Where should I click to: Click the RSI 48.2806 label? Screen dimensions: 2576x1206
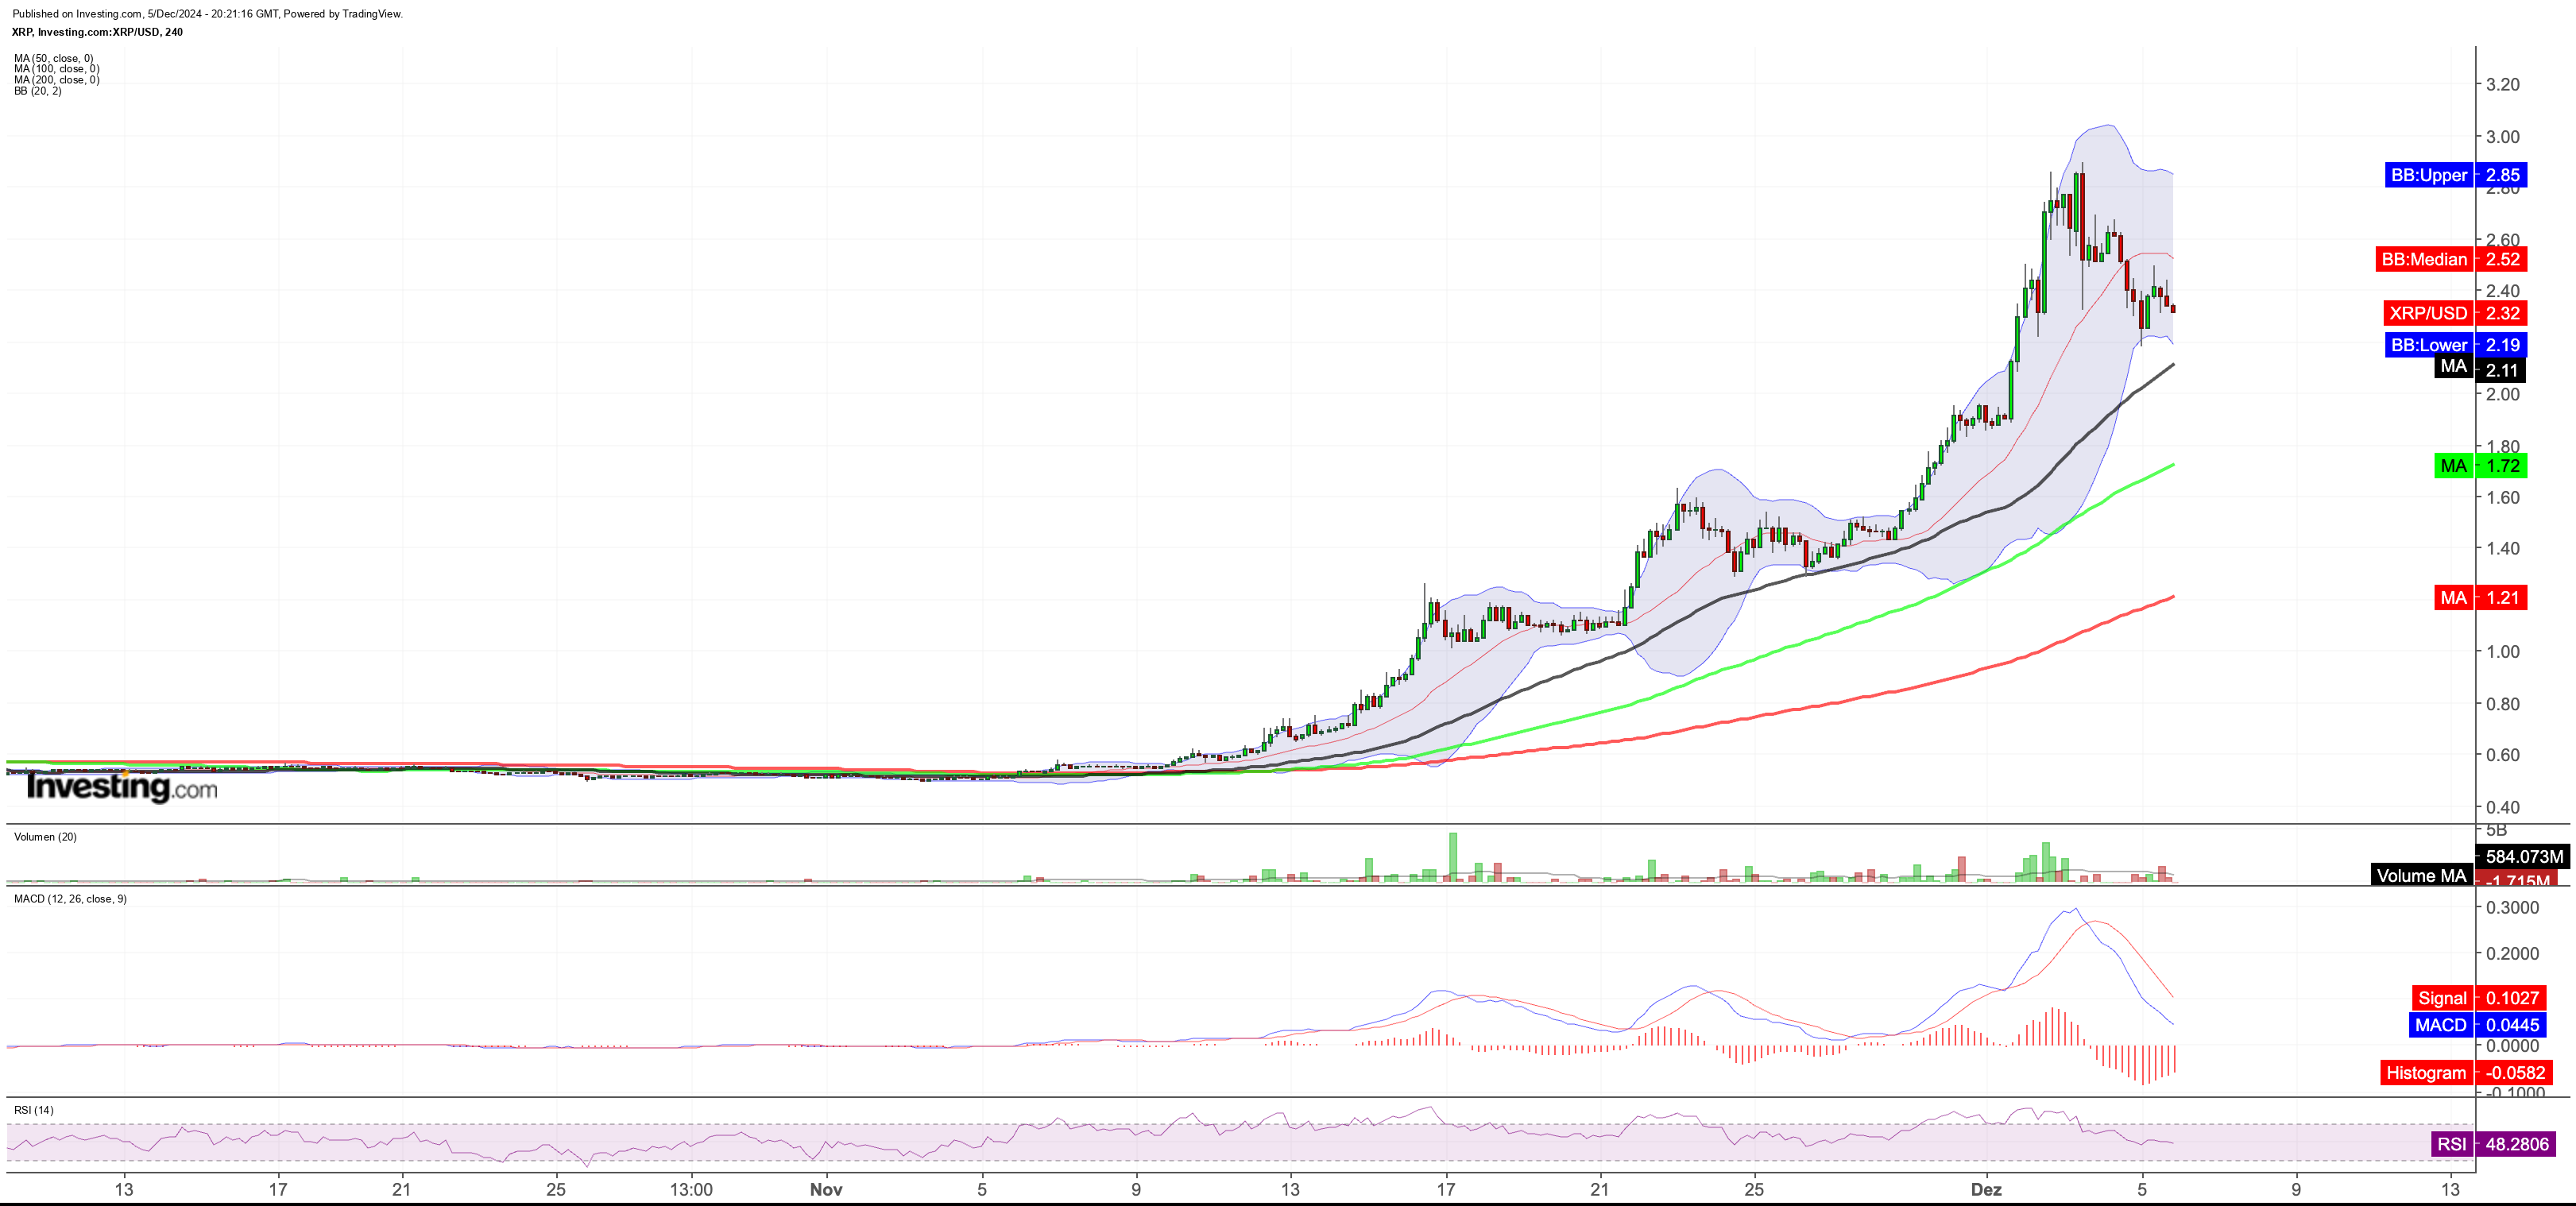[2494, 1144]
